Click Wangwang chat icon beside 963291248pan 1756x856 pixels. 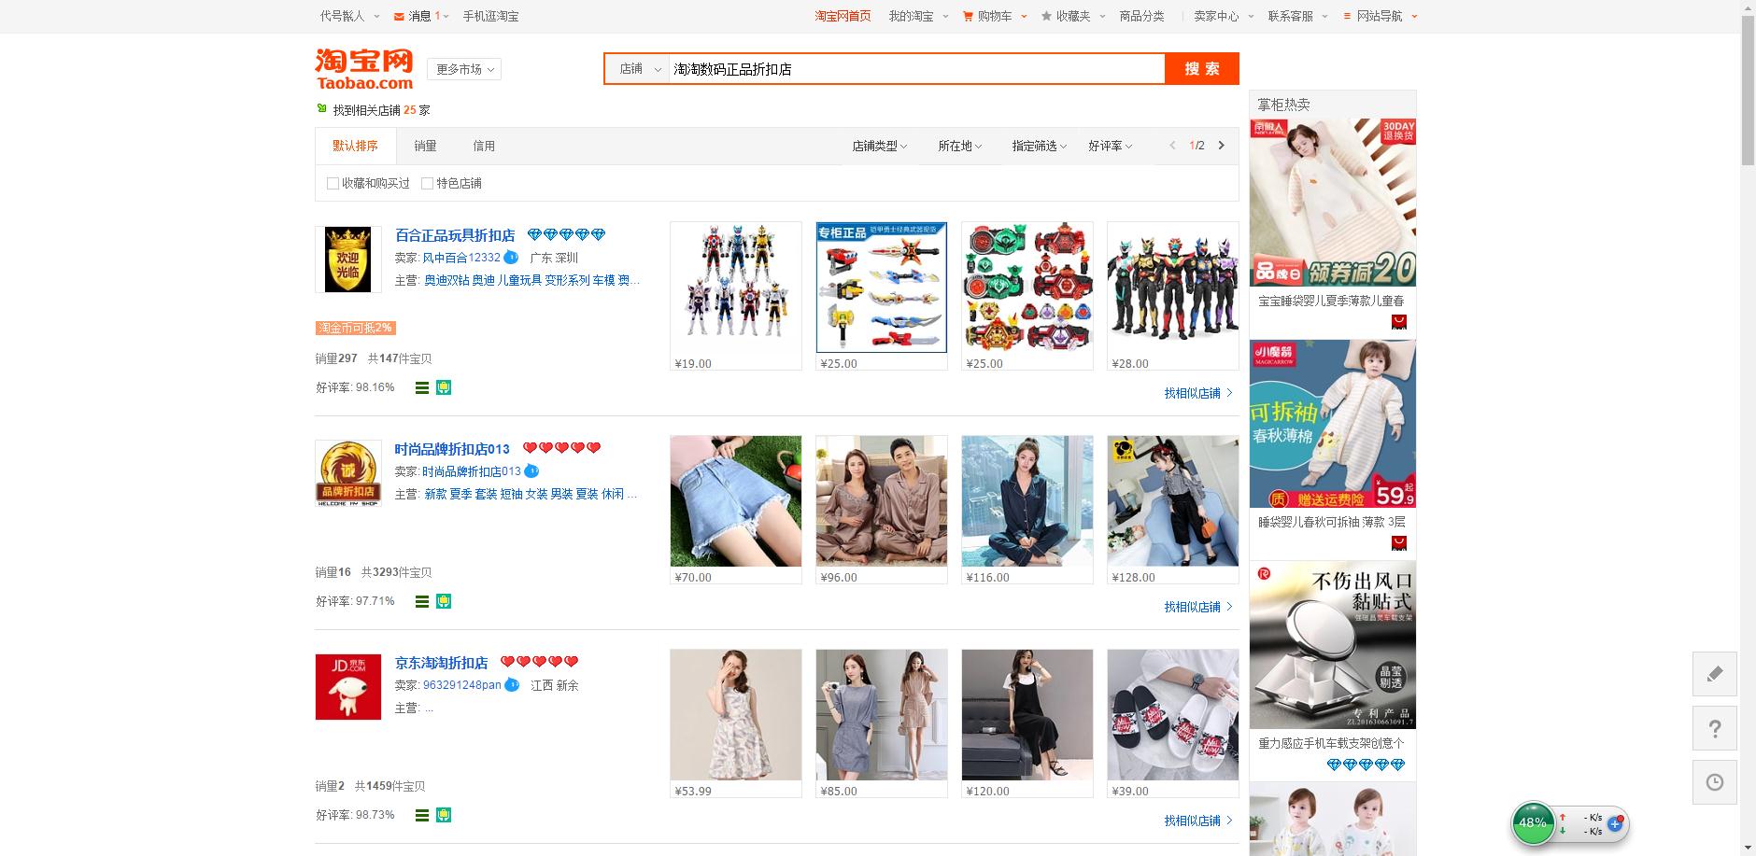pyautogui.click(x=512, y=685)
